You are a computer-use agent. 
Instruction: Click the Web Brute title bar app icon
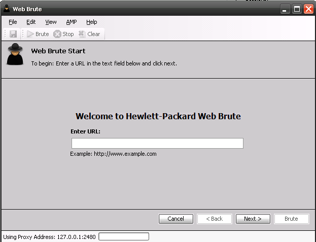[x=7, y=9]
